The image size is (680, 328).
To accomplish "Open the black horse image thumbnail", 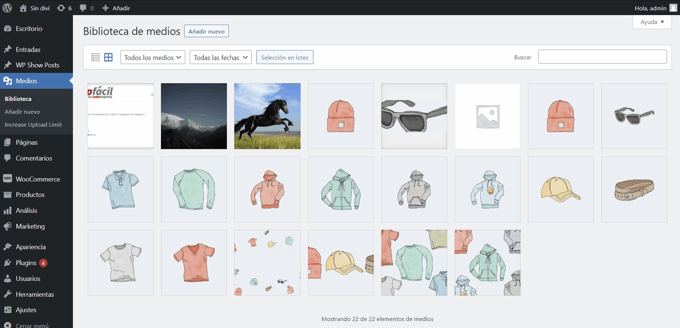I will (267, 116).
